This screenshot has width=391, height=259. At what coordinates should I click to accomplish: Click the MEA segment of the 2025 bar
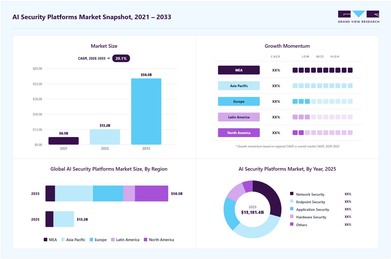tap(49, 219)
